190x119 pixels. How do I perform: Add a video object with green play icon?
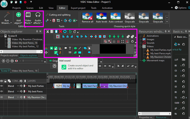(x=51, y=48)
